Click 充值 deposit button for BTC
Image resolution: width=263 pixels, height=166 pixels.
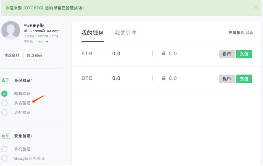click(244, 79)
